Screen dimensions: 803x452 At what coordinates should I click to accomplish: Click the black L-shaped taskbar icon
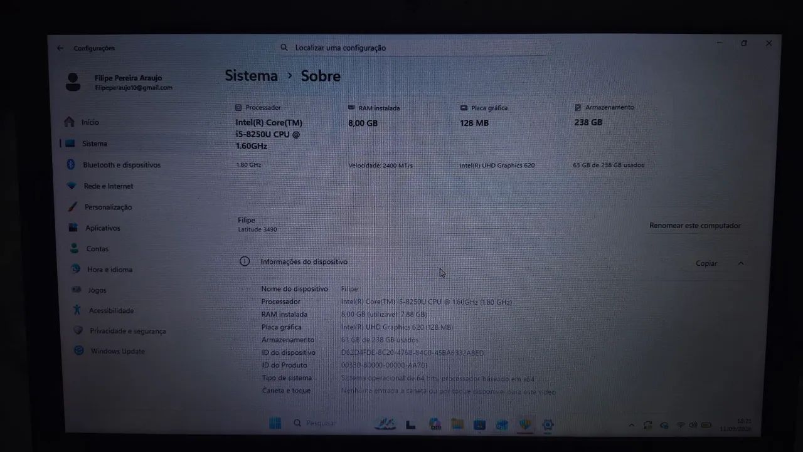click(x=411, y=424)
